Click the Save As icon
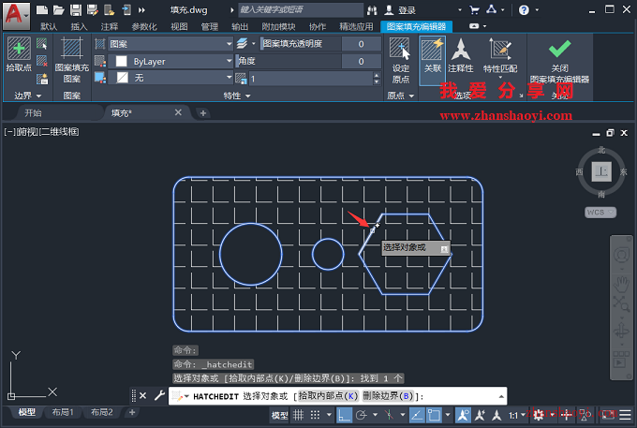Viewport: 637px width, 428px height. (x=92, y=10)
